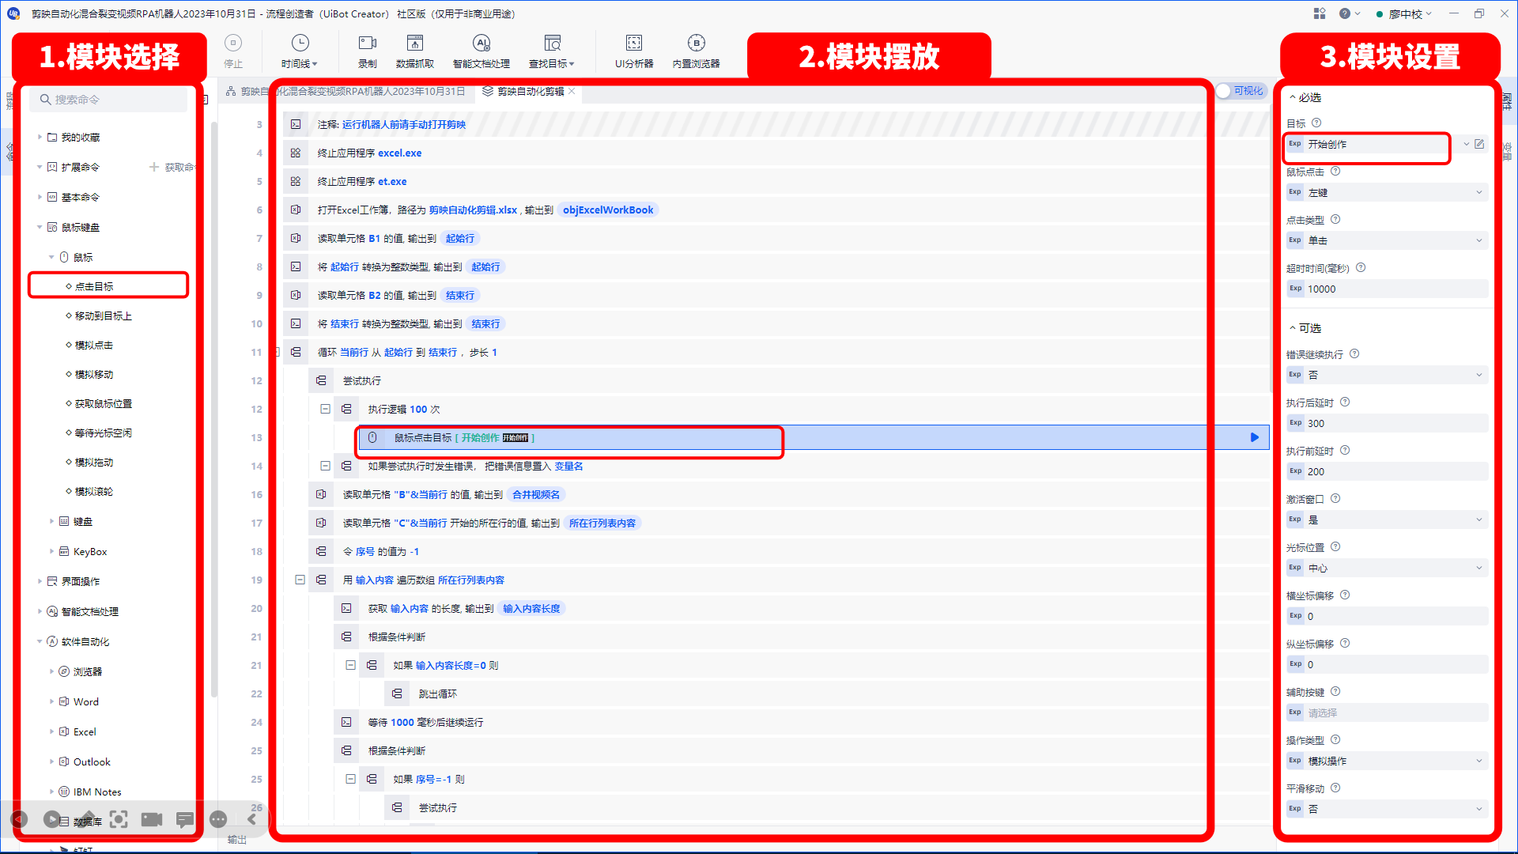Click the 鼠标点击目标 module in flow
Screen dimensions: 1518x854
pos(570,437)
